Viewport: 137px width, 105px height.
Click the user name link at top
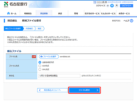click(x=102, y=2)
